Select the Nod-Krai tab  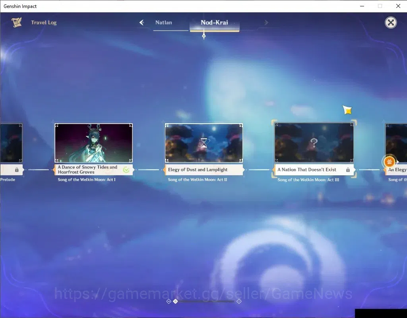(x=214, y=23)
